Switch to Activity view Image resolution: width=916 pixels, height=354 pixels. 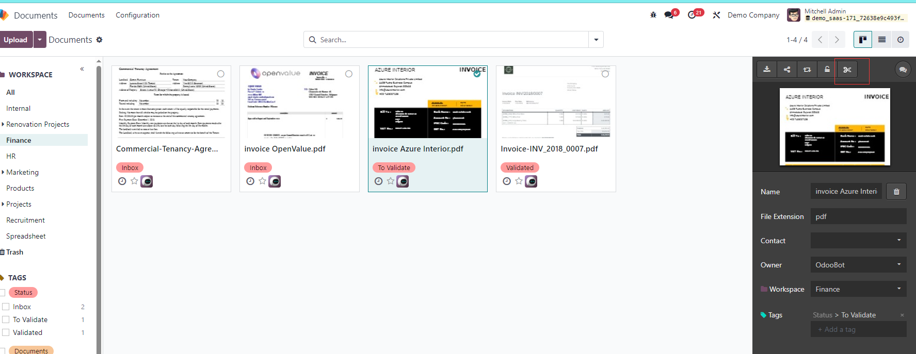click(x=901, y=40)
